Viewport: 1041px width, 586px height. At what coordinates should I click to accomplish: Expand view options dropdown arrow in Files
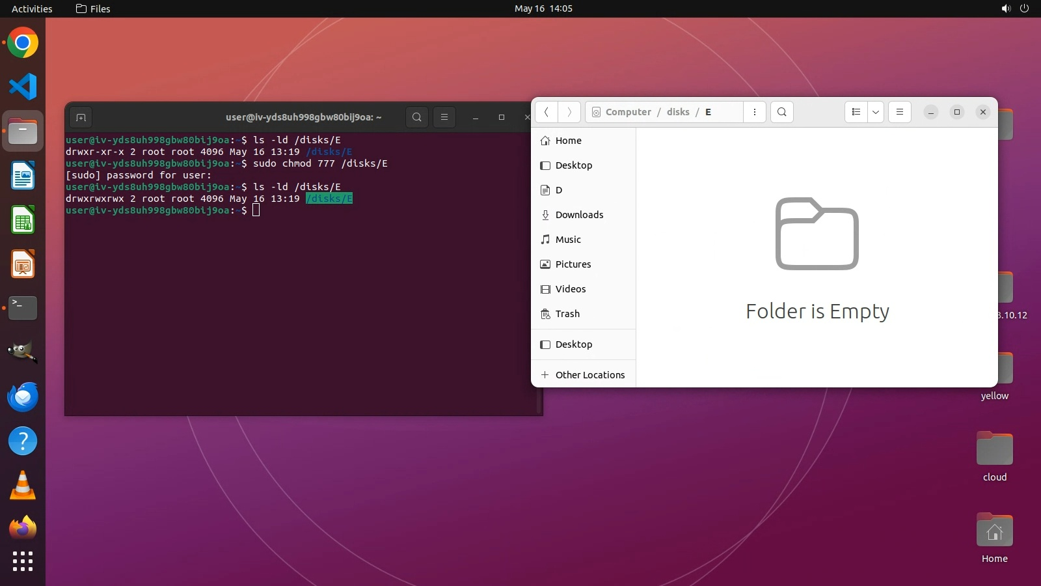[876, 112]
